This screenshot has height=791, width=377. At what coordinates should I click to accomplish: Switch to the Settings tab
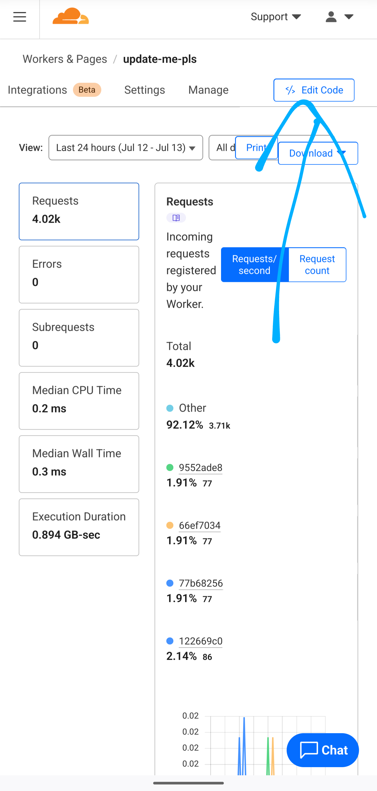point(144,90)
